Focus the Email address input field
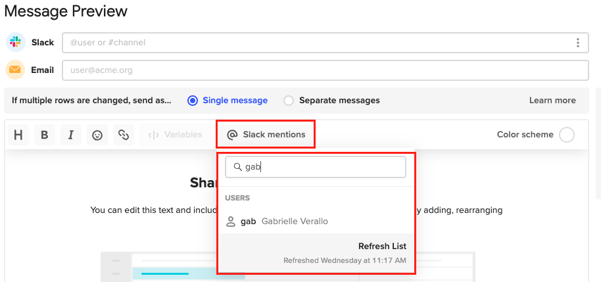This screenshot has width=601, height=282. 325,70
